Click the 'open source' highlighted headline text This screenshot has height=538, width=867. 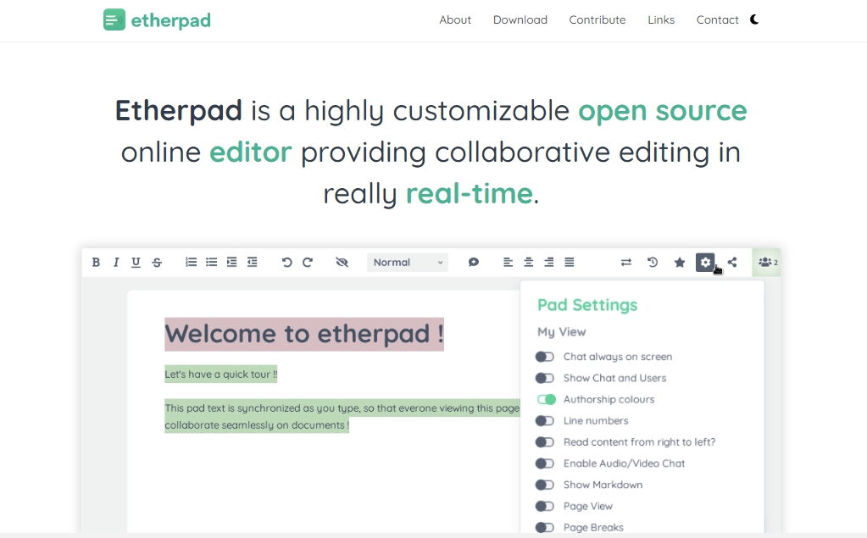(663, 111)
